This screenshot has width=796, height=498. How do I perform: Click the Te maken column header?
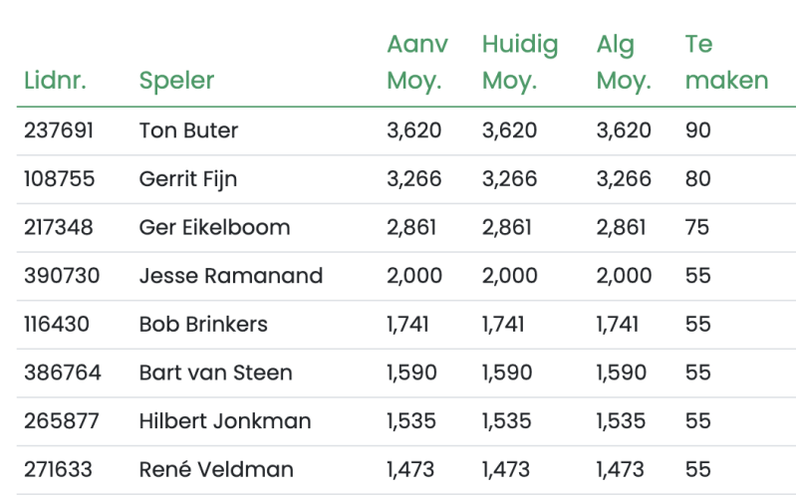[x=726, y=62]
